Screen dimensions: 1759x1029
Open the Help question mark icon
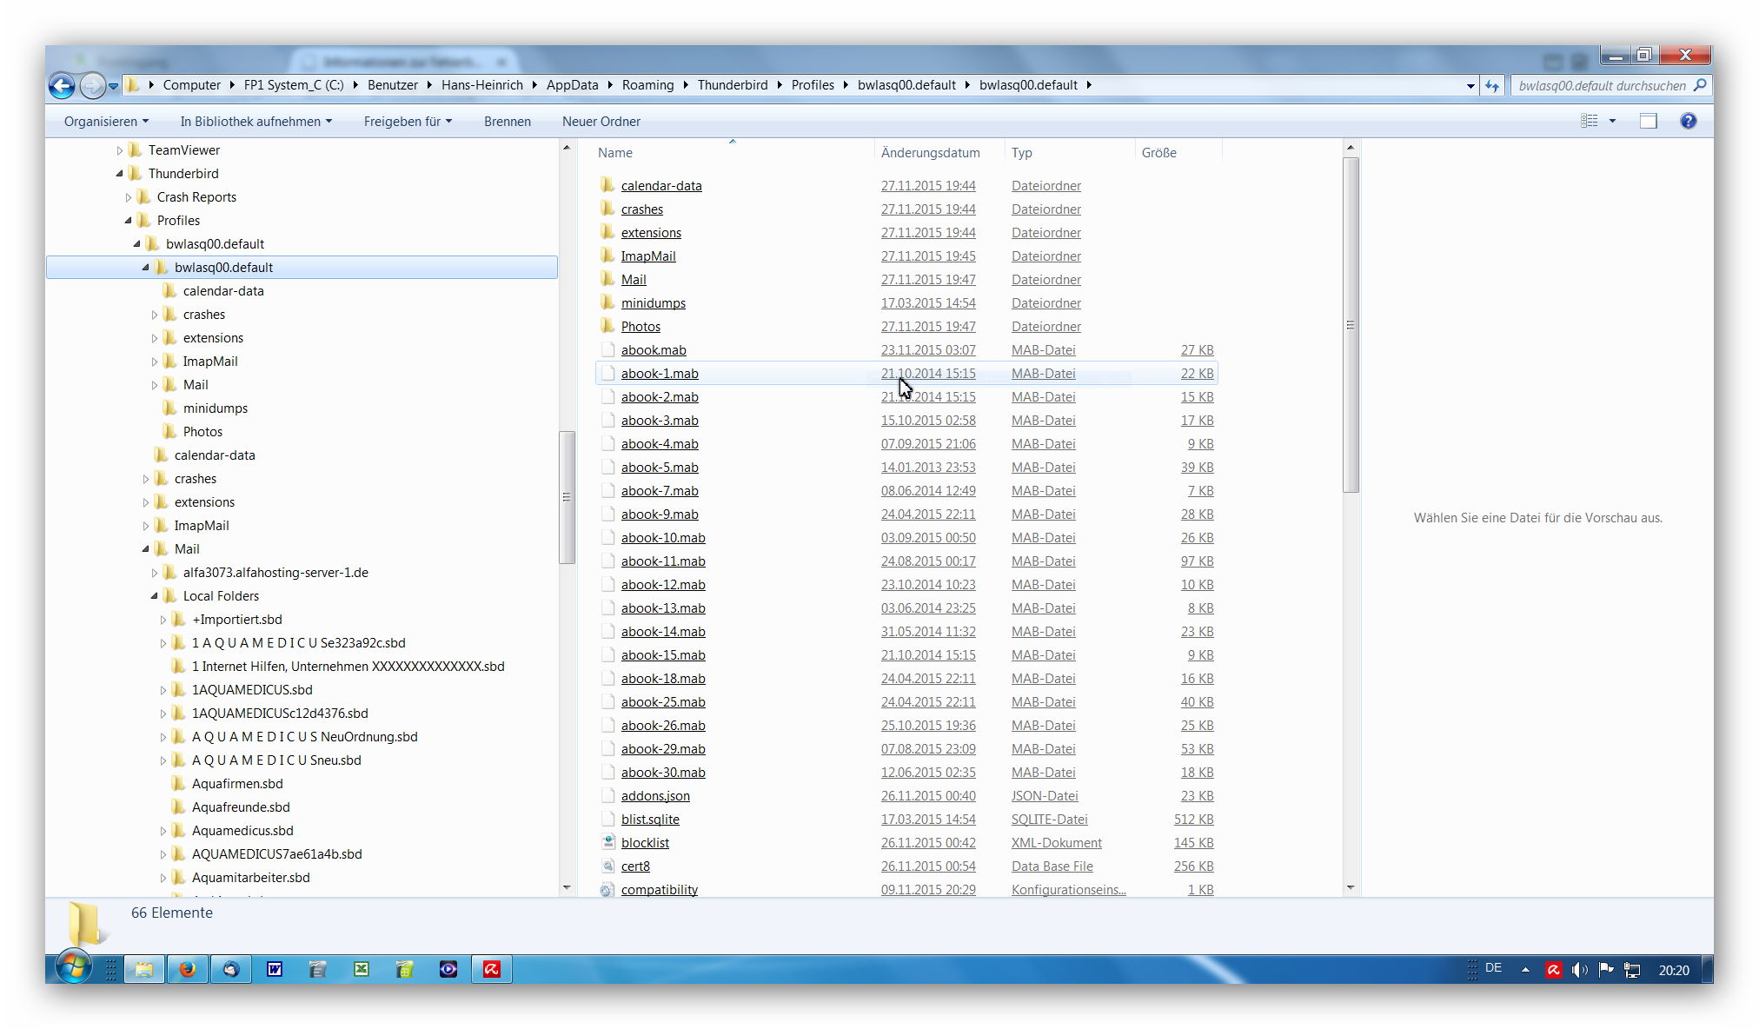click(1688, 121)
